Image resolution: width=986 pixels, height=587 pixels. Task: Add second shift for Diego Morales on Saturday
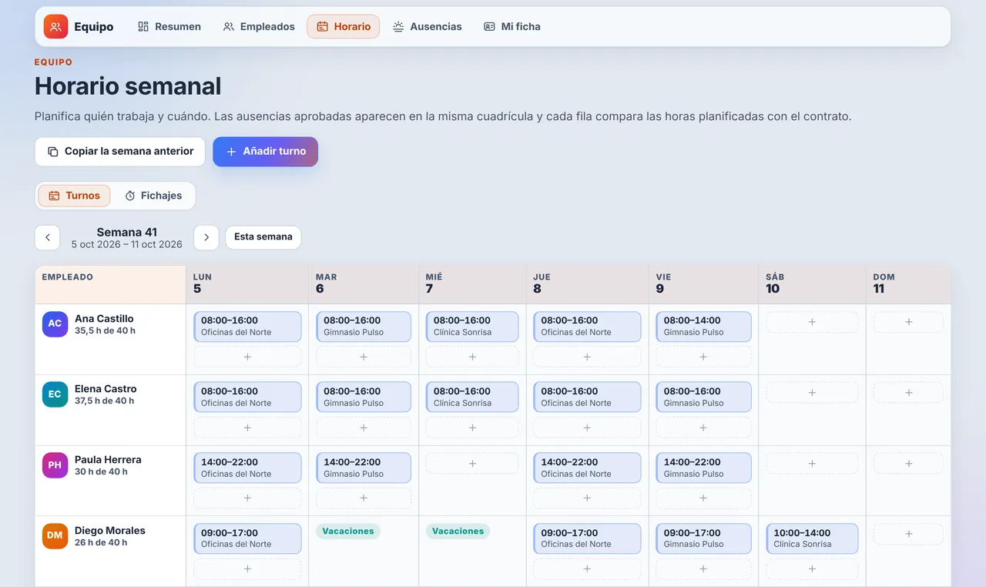pyautogui.click(x=812, y=569)
